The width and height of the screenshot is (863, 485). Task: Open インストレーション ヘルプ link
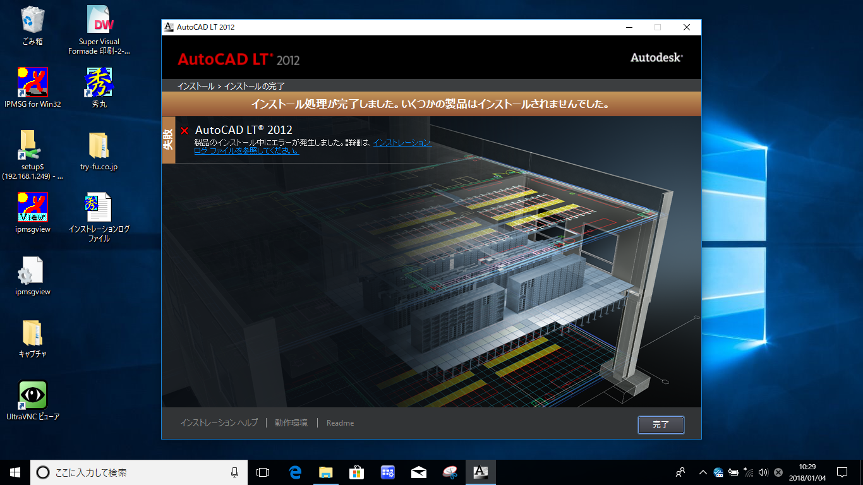(219, 423)
